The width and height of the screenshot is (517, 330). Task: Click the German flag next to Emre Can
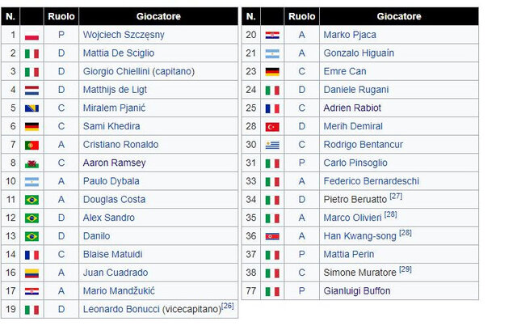tap(272, 71)
